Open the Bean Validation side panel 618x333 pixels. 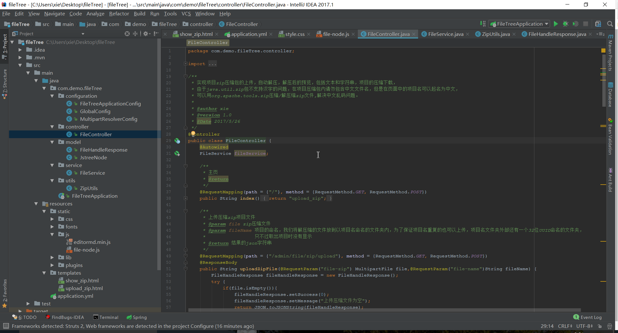tap(611, 137)
